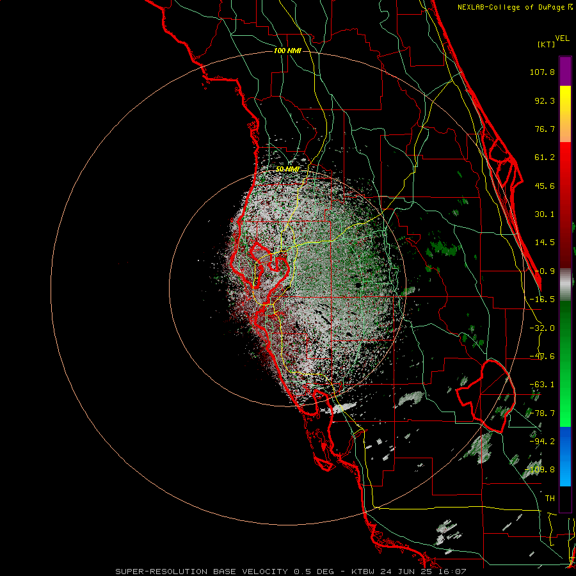The width and height of the screenshot is (576, 576).
Task: Click the 61.2 velocity scale value
Action: pos(545,157)
